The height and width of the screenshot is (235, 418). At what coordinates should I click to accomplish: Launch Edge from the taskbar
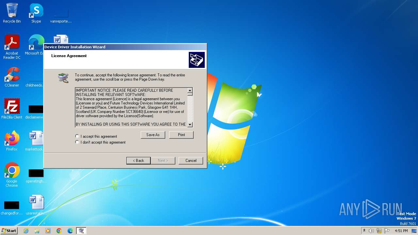(70, 231)
